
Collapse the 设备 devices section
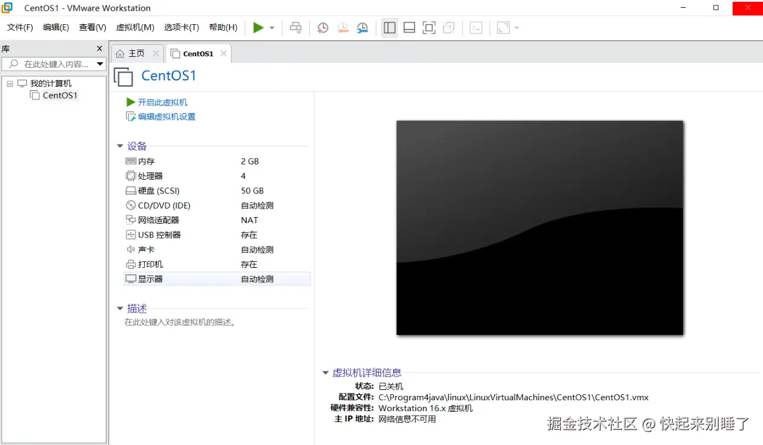120,146
